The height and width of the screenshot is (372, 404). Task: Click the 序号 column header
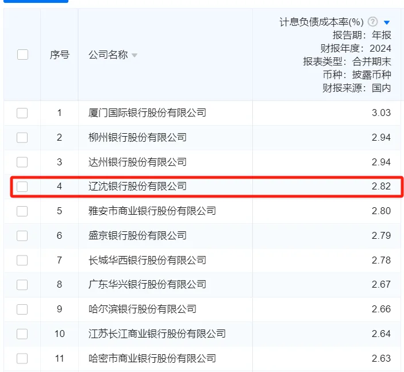pyautogui.click(x=60, y=55)
